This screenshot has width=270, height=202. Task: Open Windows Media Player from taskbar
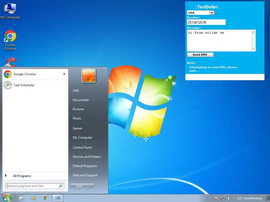[x=33, y=198]
